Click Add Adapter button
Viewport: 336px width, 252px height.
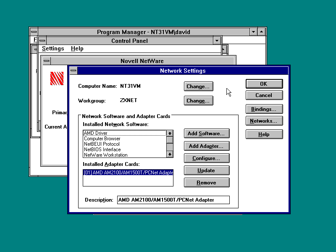coord(207,146)
